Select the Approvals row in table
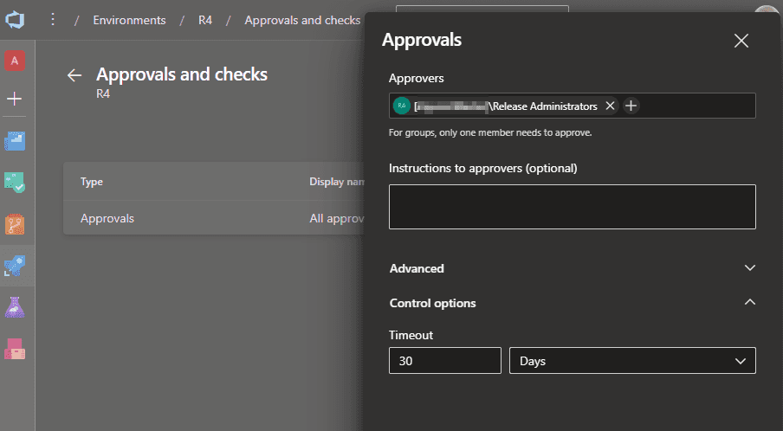Viewport: 783px width, 431px height. [x=107, y=218]
